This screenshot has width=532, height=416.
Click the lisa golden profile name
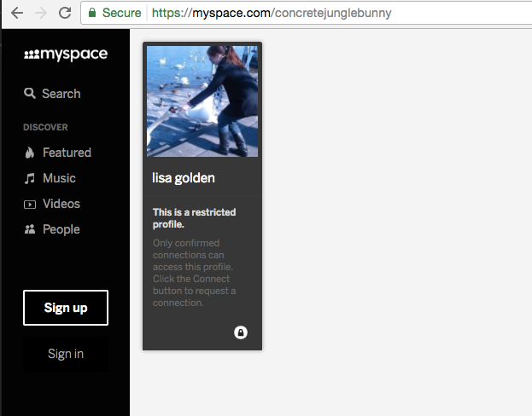[x=184, y=178]
